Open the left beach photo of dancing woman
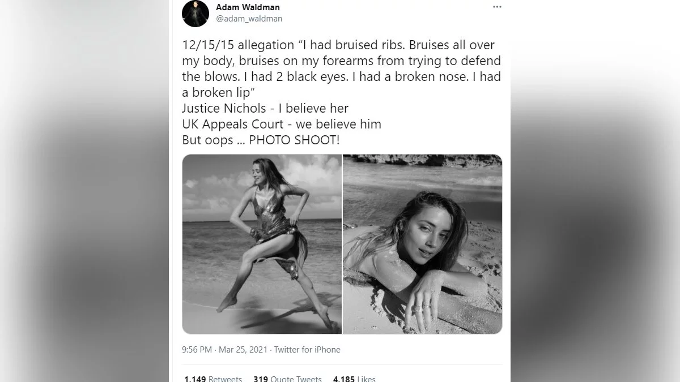The image size is (680, 382). [x=262, y=244]
